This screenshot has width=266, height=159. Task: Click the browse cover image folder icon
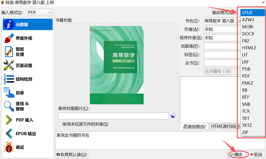pyautogui.click(x=173, y=116)
